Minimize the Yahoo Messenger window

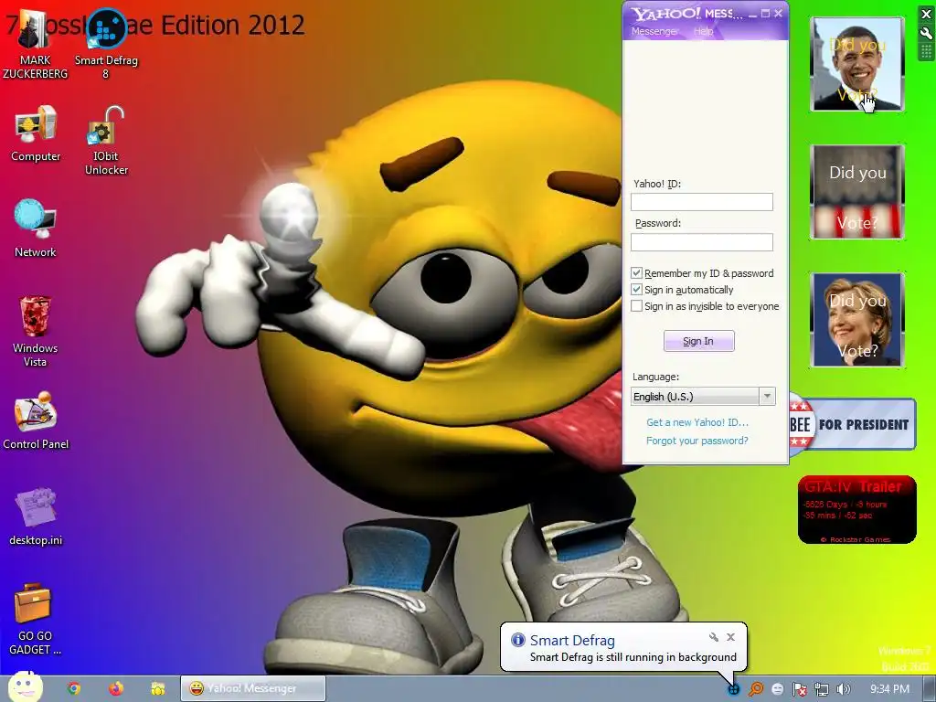point(753,14)
